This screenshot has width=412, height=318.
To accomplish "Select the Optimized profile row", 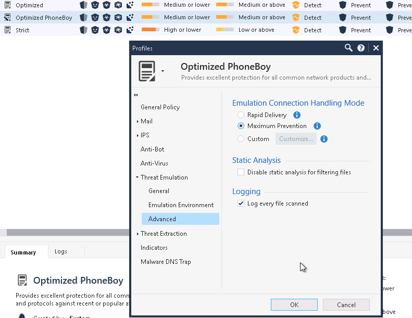I will coord(206,5).
